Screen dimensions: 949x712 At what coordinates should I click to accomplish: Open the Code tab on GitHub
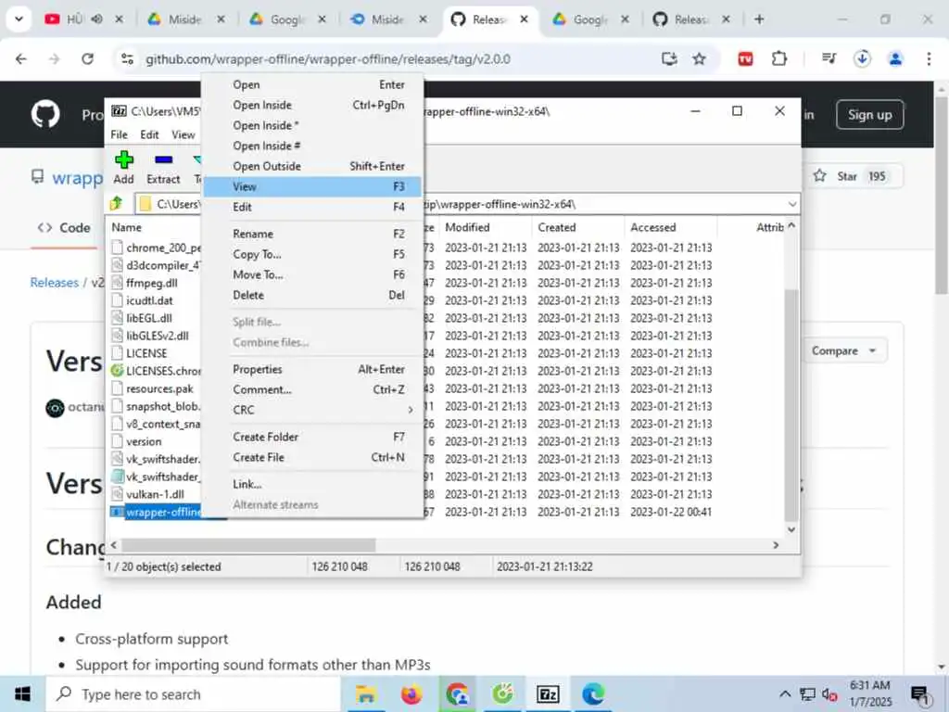point(64,228)
